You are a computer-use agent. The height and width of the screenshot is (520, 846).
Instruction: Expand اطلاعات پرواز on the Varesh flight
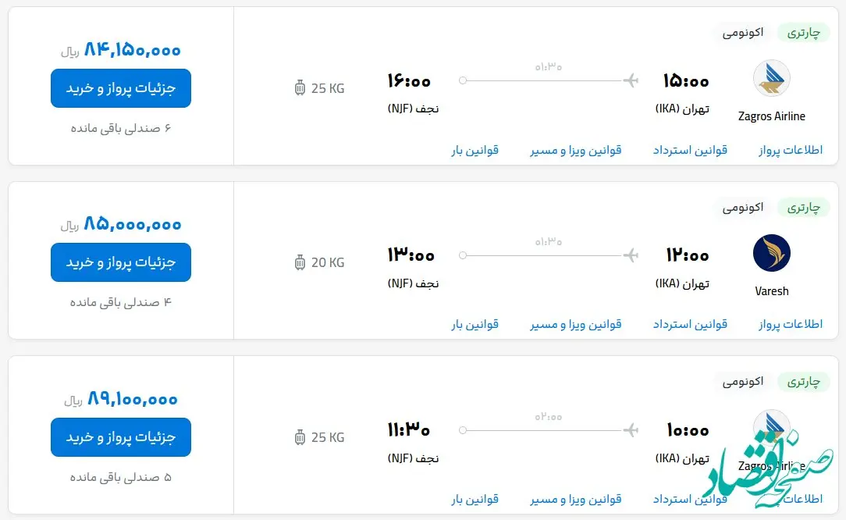[789, 324]
